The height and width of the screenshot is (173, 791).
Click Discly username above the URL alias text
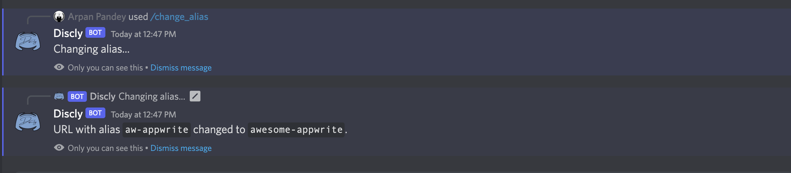68,114
